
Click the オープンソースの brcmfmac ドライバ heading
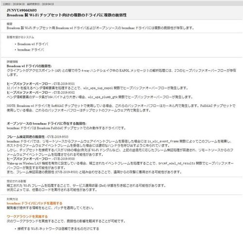(x=47, y=124)
